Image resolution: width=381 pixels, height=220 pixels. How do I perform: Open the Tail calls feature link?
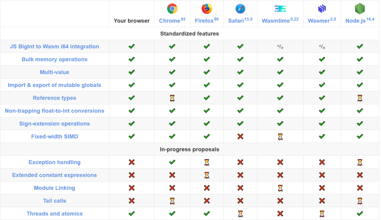point(55,201)
